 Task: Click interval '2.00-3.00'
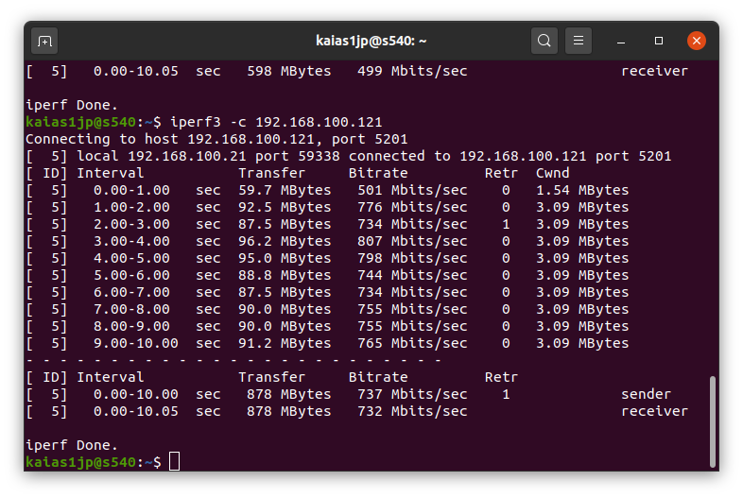click(x=131, y=224)
